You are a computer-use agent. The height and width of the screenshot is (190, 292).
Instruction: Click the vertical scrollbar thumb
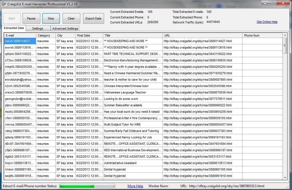coord(285,45)
